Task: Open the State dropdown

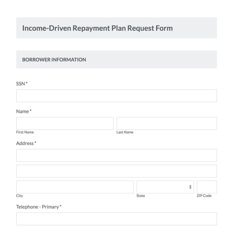Action: click(x=165, y=187)
